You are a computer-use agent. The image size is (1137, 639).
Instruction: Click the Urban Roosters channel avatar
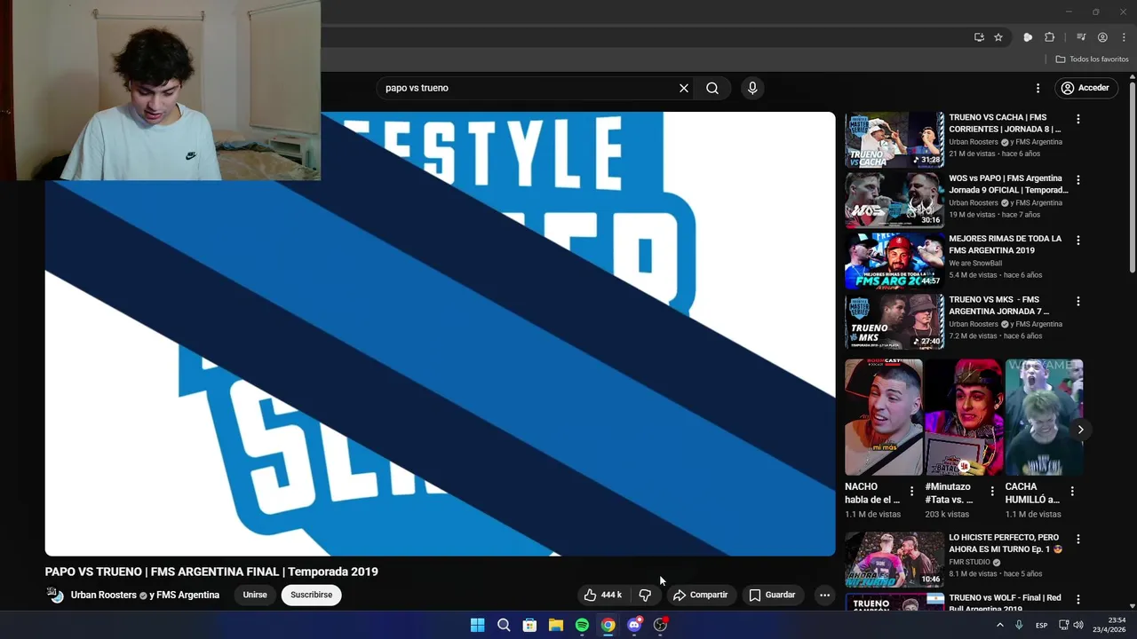[x=55, y=595]
